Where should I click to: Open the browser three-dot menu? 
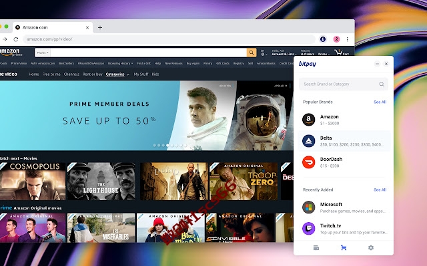347,39
